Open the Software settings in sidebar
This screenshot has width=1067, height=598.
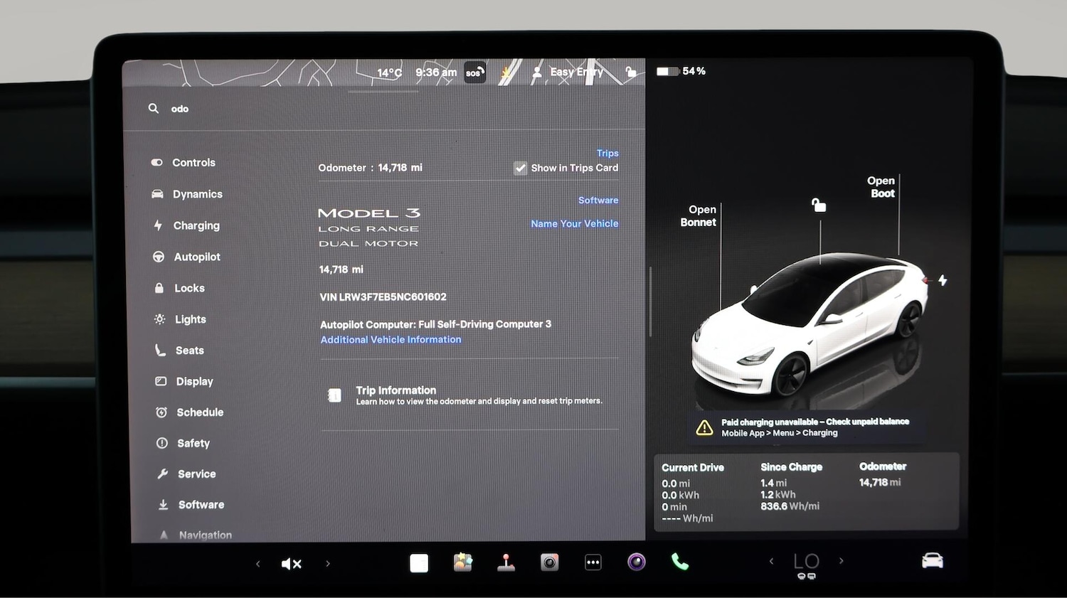point(191,505)
